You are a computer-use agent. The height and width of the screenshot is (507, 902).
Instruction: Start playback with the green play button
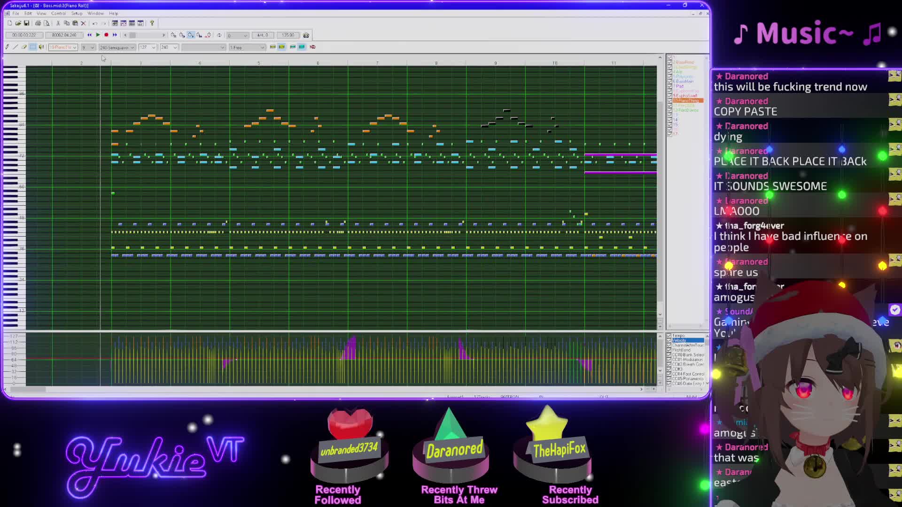98,35
